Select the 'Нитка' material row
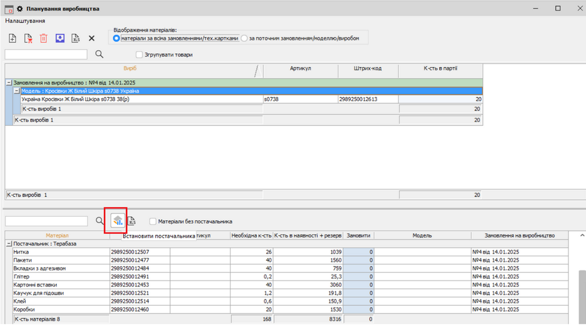This screenshot has width=586, height=325. 291,252
